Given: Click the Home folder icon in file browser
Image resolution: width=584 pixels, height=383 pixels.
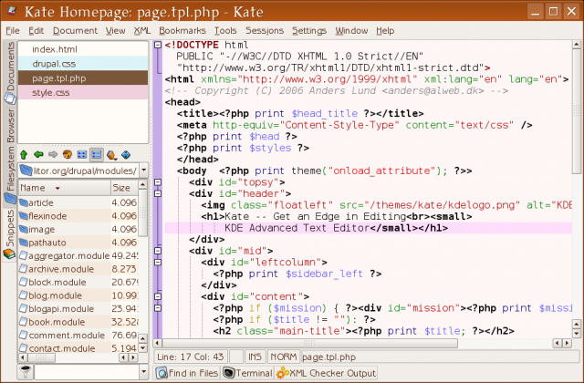Looking at the screenshot, I should point(68,154).
